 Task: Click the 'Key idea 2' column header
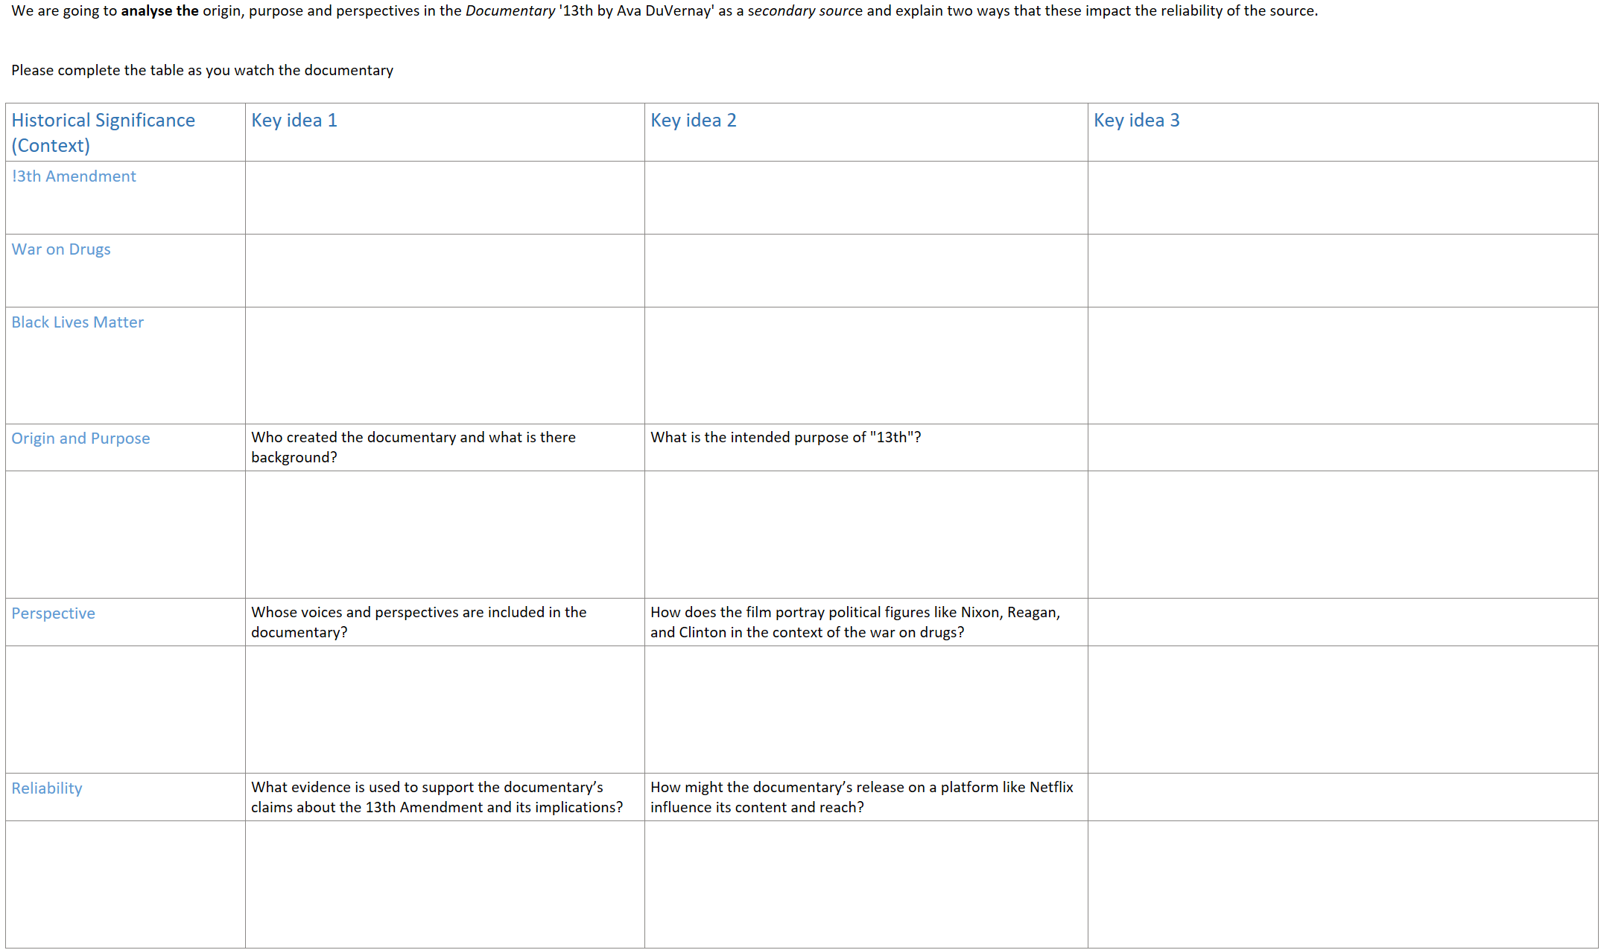[693, 121]
